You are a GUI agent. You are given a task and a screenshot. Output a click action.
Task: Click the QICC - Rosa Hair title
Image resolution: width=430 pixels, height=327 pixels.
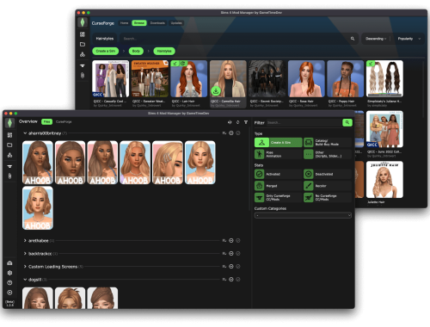[301, 102]
